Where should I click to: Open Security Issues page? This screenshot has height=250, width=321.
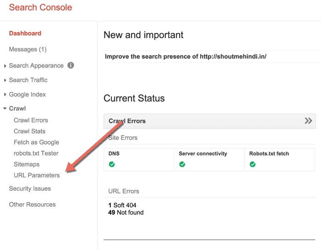(x=30, y=189)
